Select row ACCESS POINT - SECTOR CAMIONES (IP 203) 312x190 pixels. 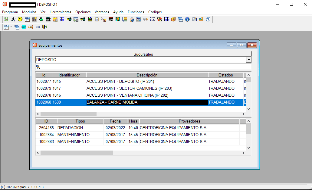(x=141, y=88)
